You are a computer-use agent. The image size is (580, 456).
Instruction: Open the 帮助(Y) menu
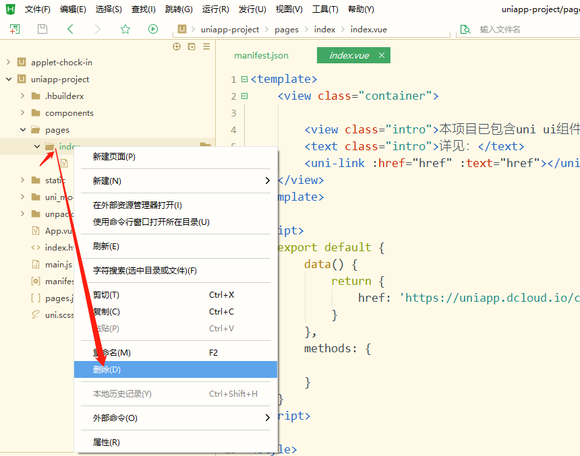pos(361,9)
